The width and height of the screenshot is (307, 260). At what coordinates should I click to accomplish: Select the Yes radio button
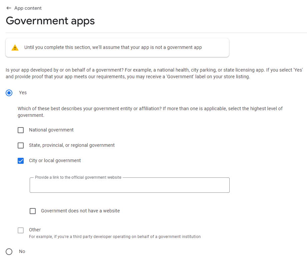click(9, 93)
